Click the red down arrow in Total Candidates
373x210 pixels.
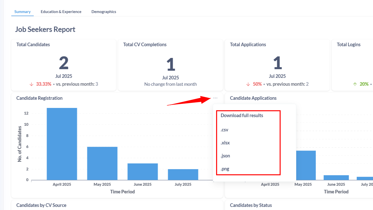coord(31,84)
